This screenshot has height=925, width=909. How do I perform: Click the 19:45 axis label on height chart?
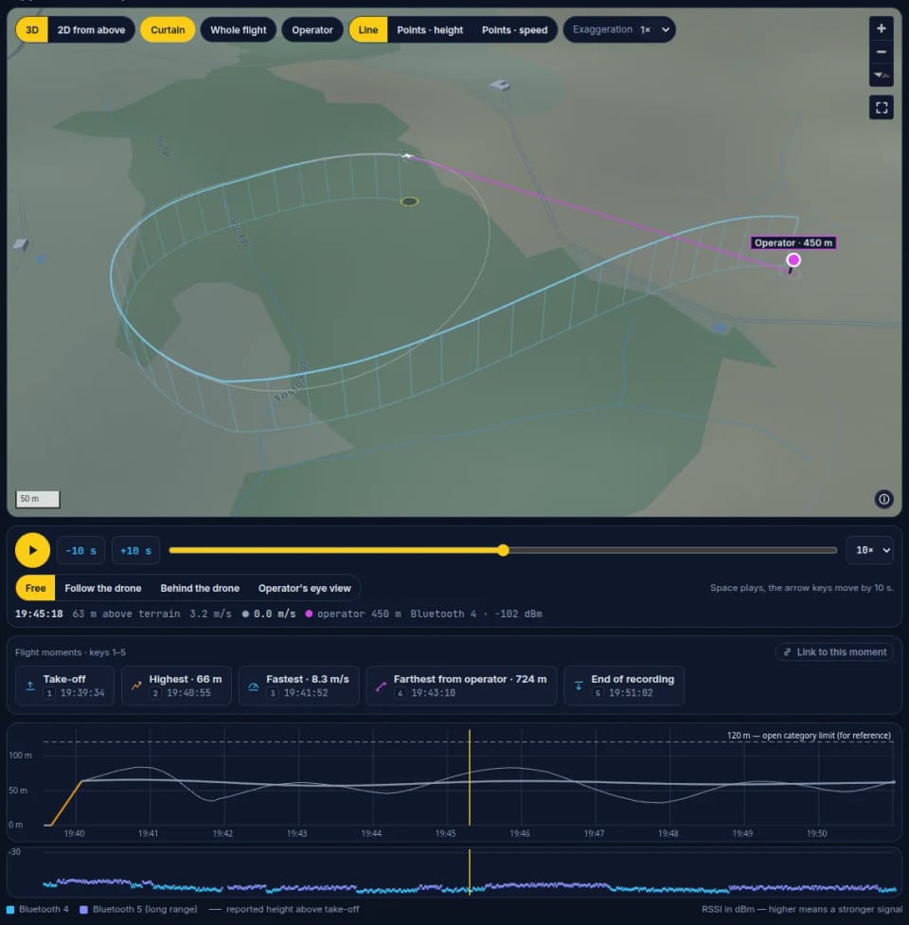[x=445, y=833]
